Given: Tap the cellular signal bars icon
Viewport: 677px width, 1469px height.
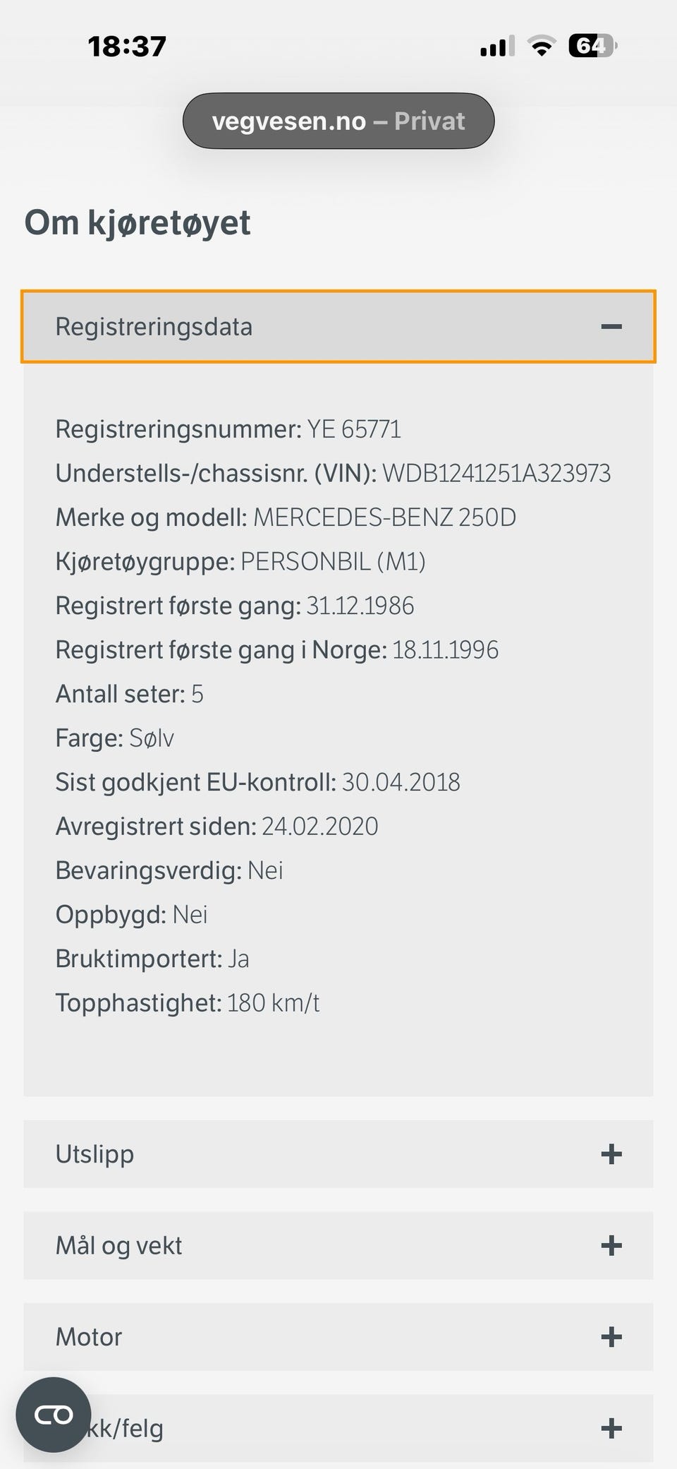Looking at the screenshot, I should (x=496, y=47).
